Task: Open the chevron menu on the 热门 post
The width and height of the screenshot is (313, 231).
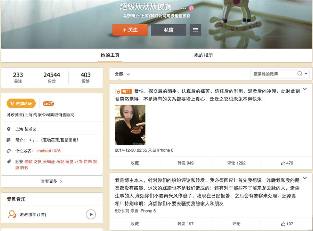Action: click(305, 89)
